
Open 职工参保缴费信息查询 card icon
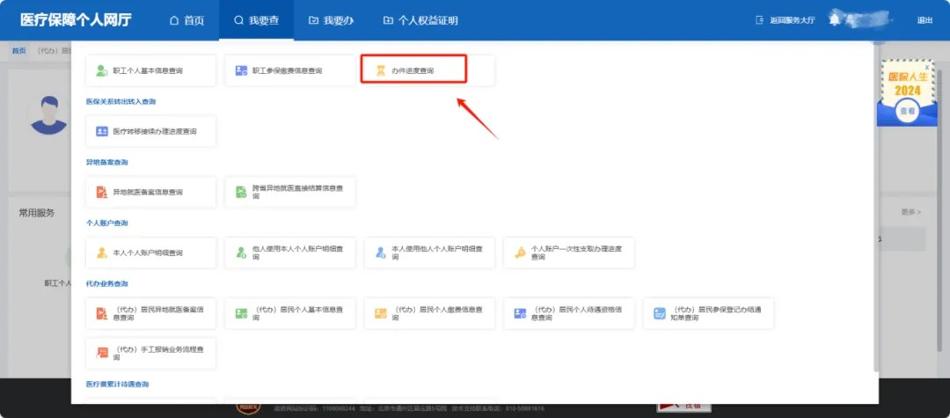pyautogui.click(x=241, y=70)
